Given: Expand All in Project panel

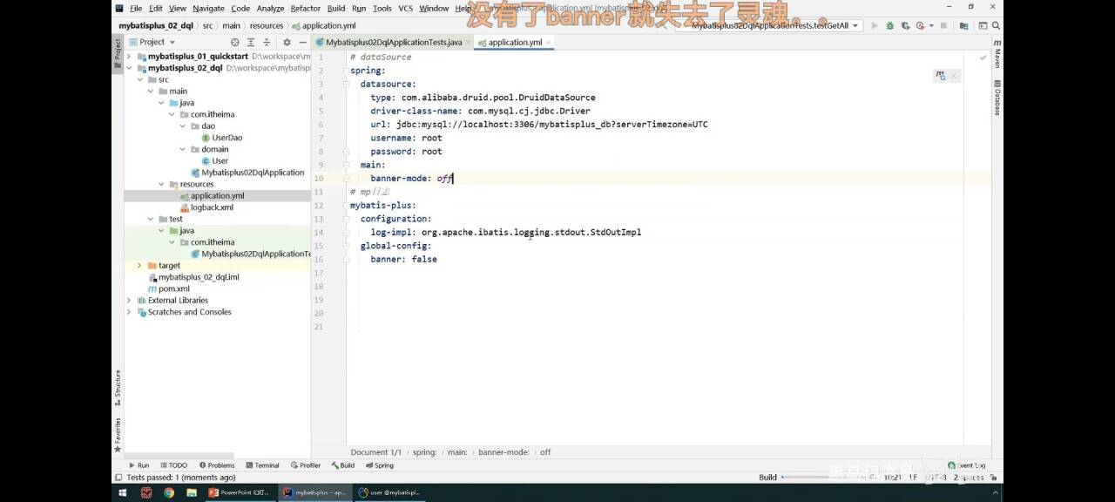Looking at the screenshot, I should tap(251, 42).
